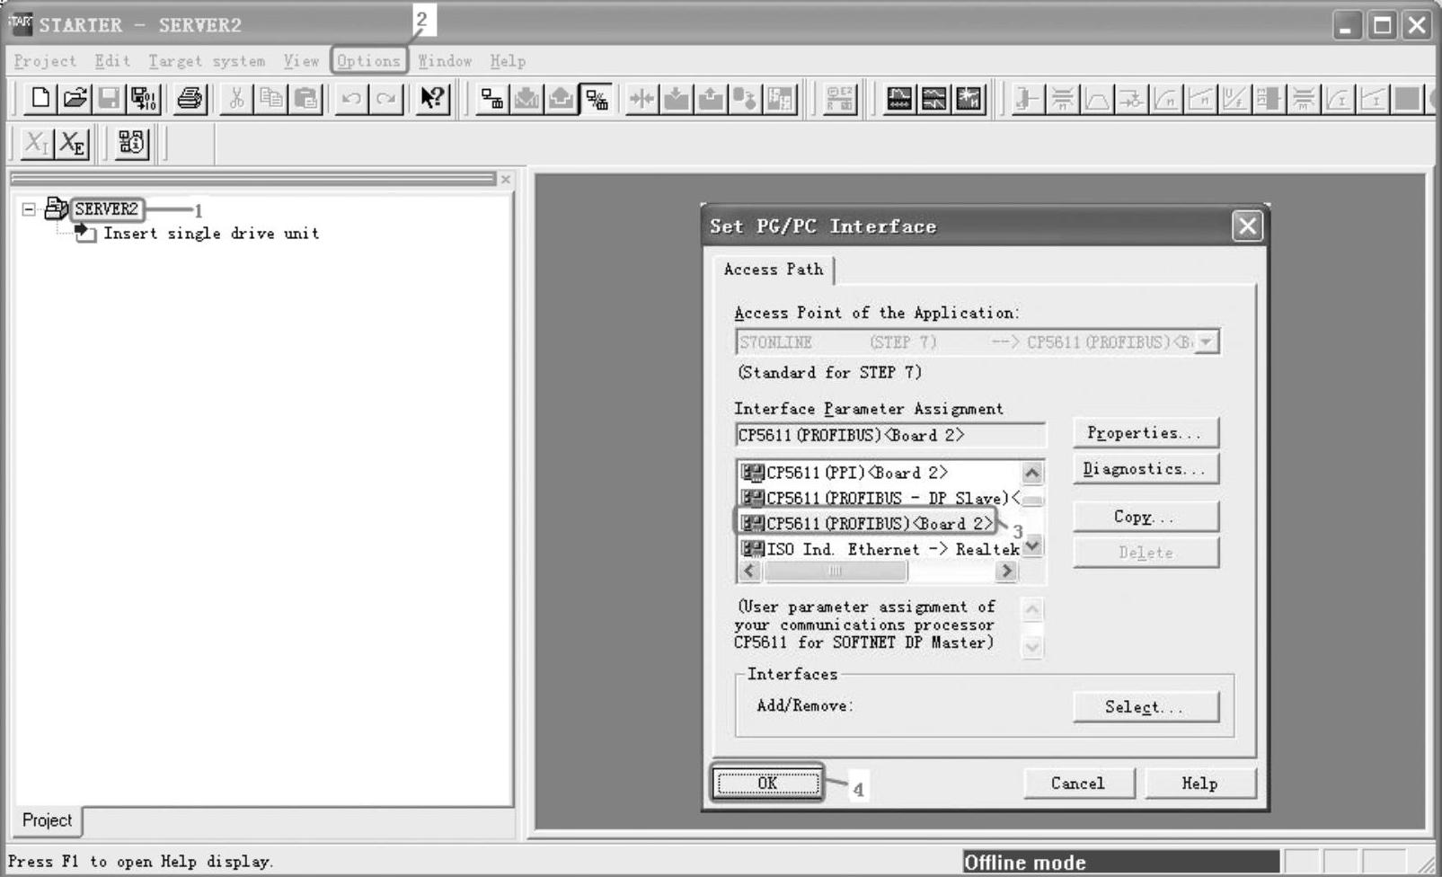Click the Disconnect from target system icon
The width and height of the screenshot is (1442, 877).
597,98
